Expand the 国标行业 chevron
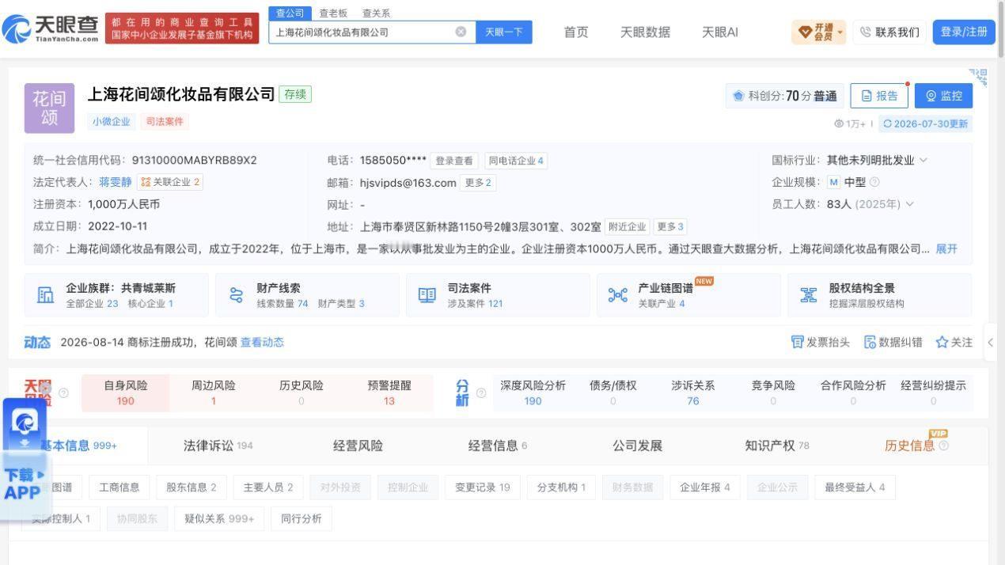1005x565 pixels. coord(923,160)
